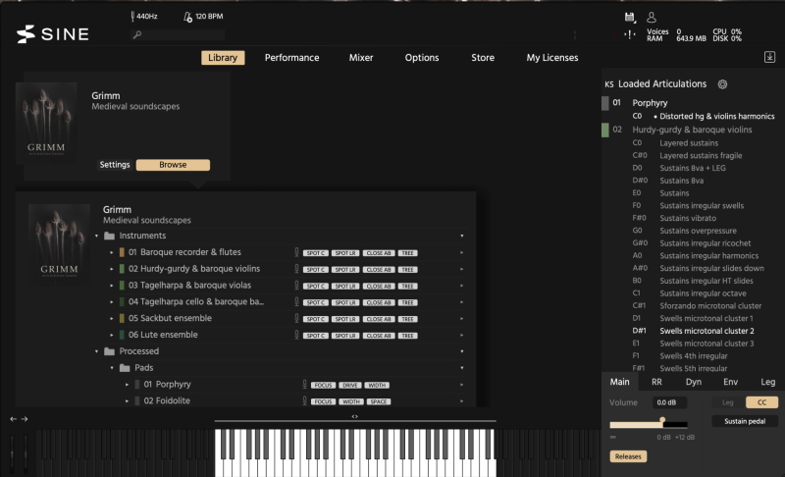Click the save preset disk icon

(630, 18)
